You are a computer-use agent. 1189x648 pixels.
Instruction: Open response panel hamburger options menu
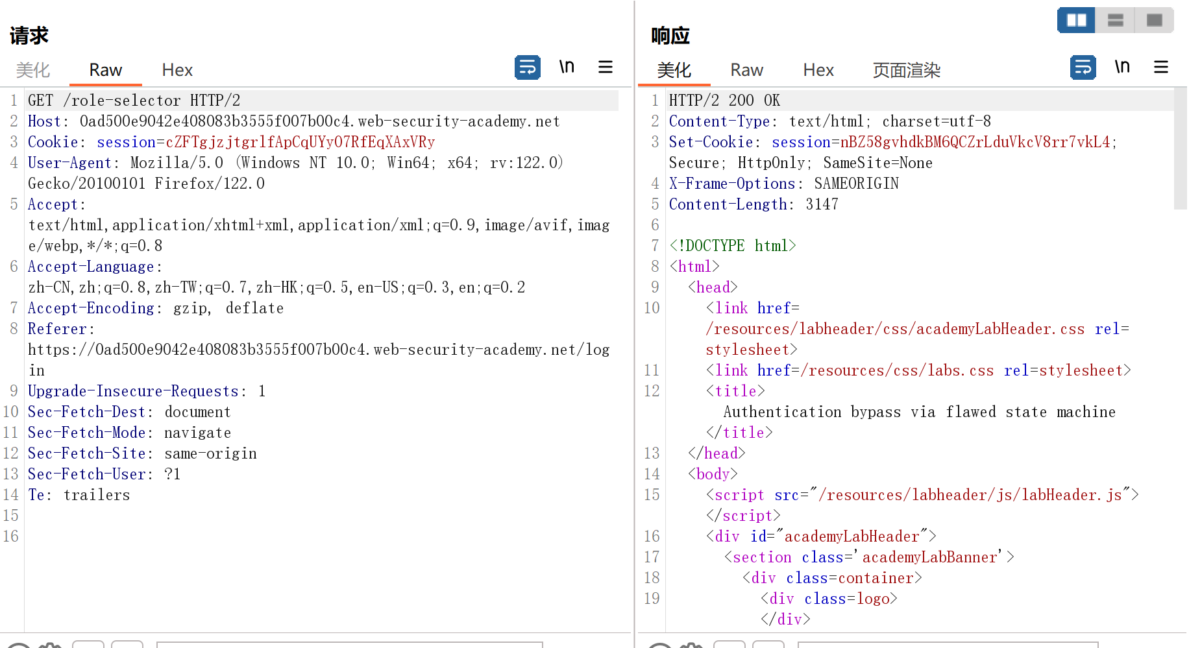pyautogui.click(x=1161, y=67)
